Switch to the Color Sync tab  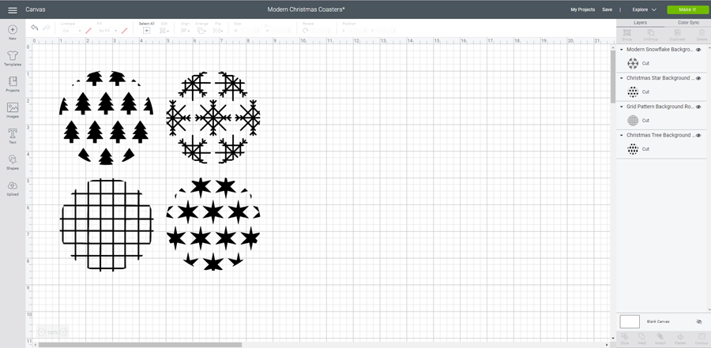pyautogui.click(x=688, y=23)
